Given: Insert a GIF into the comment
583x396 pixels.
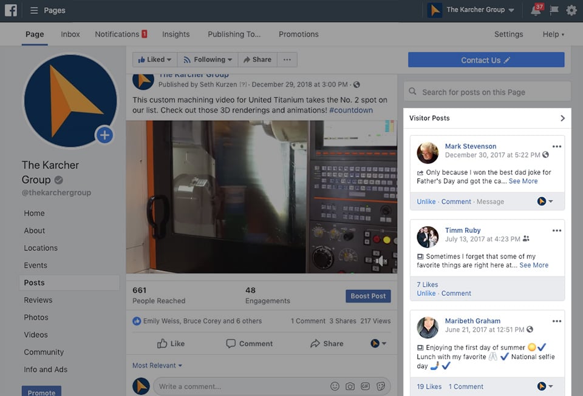Looking at the screenshot, I should tap(365, 386).
